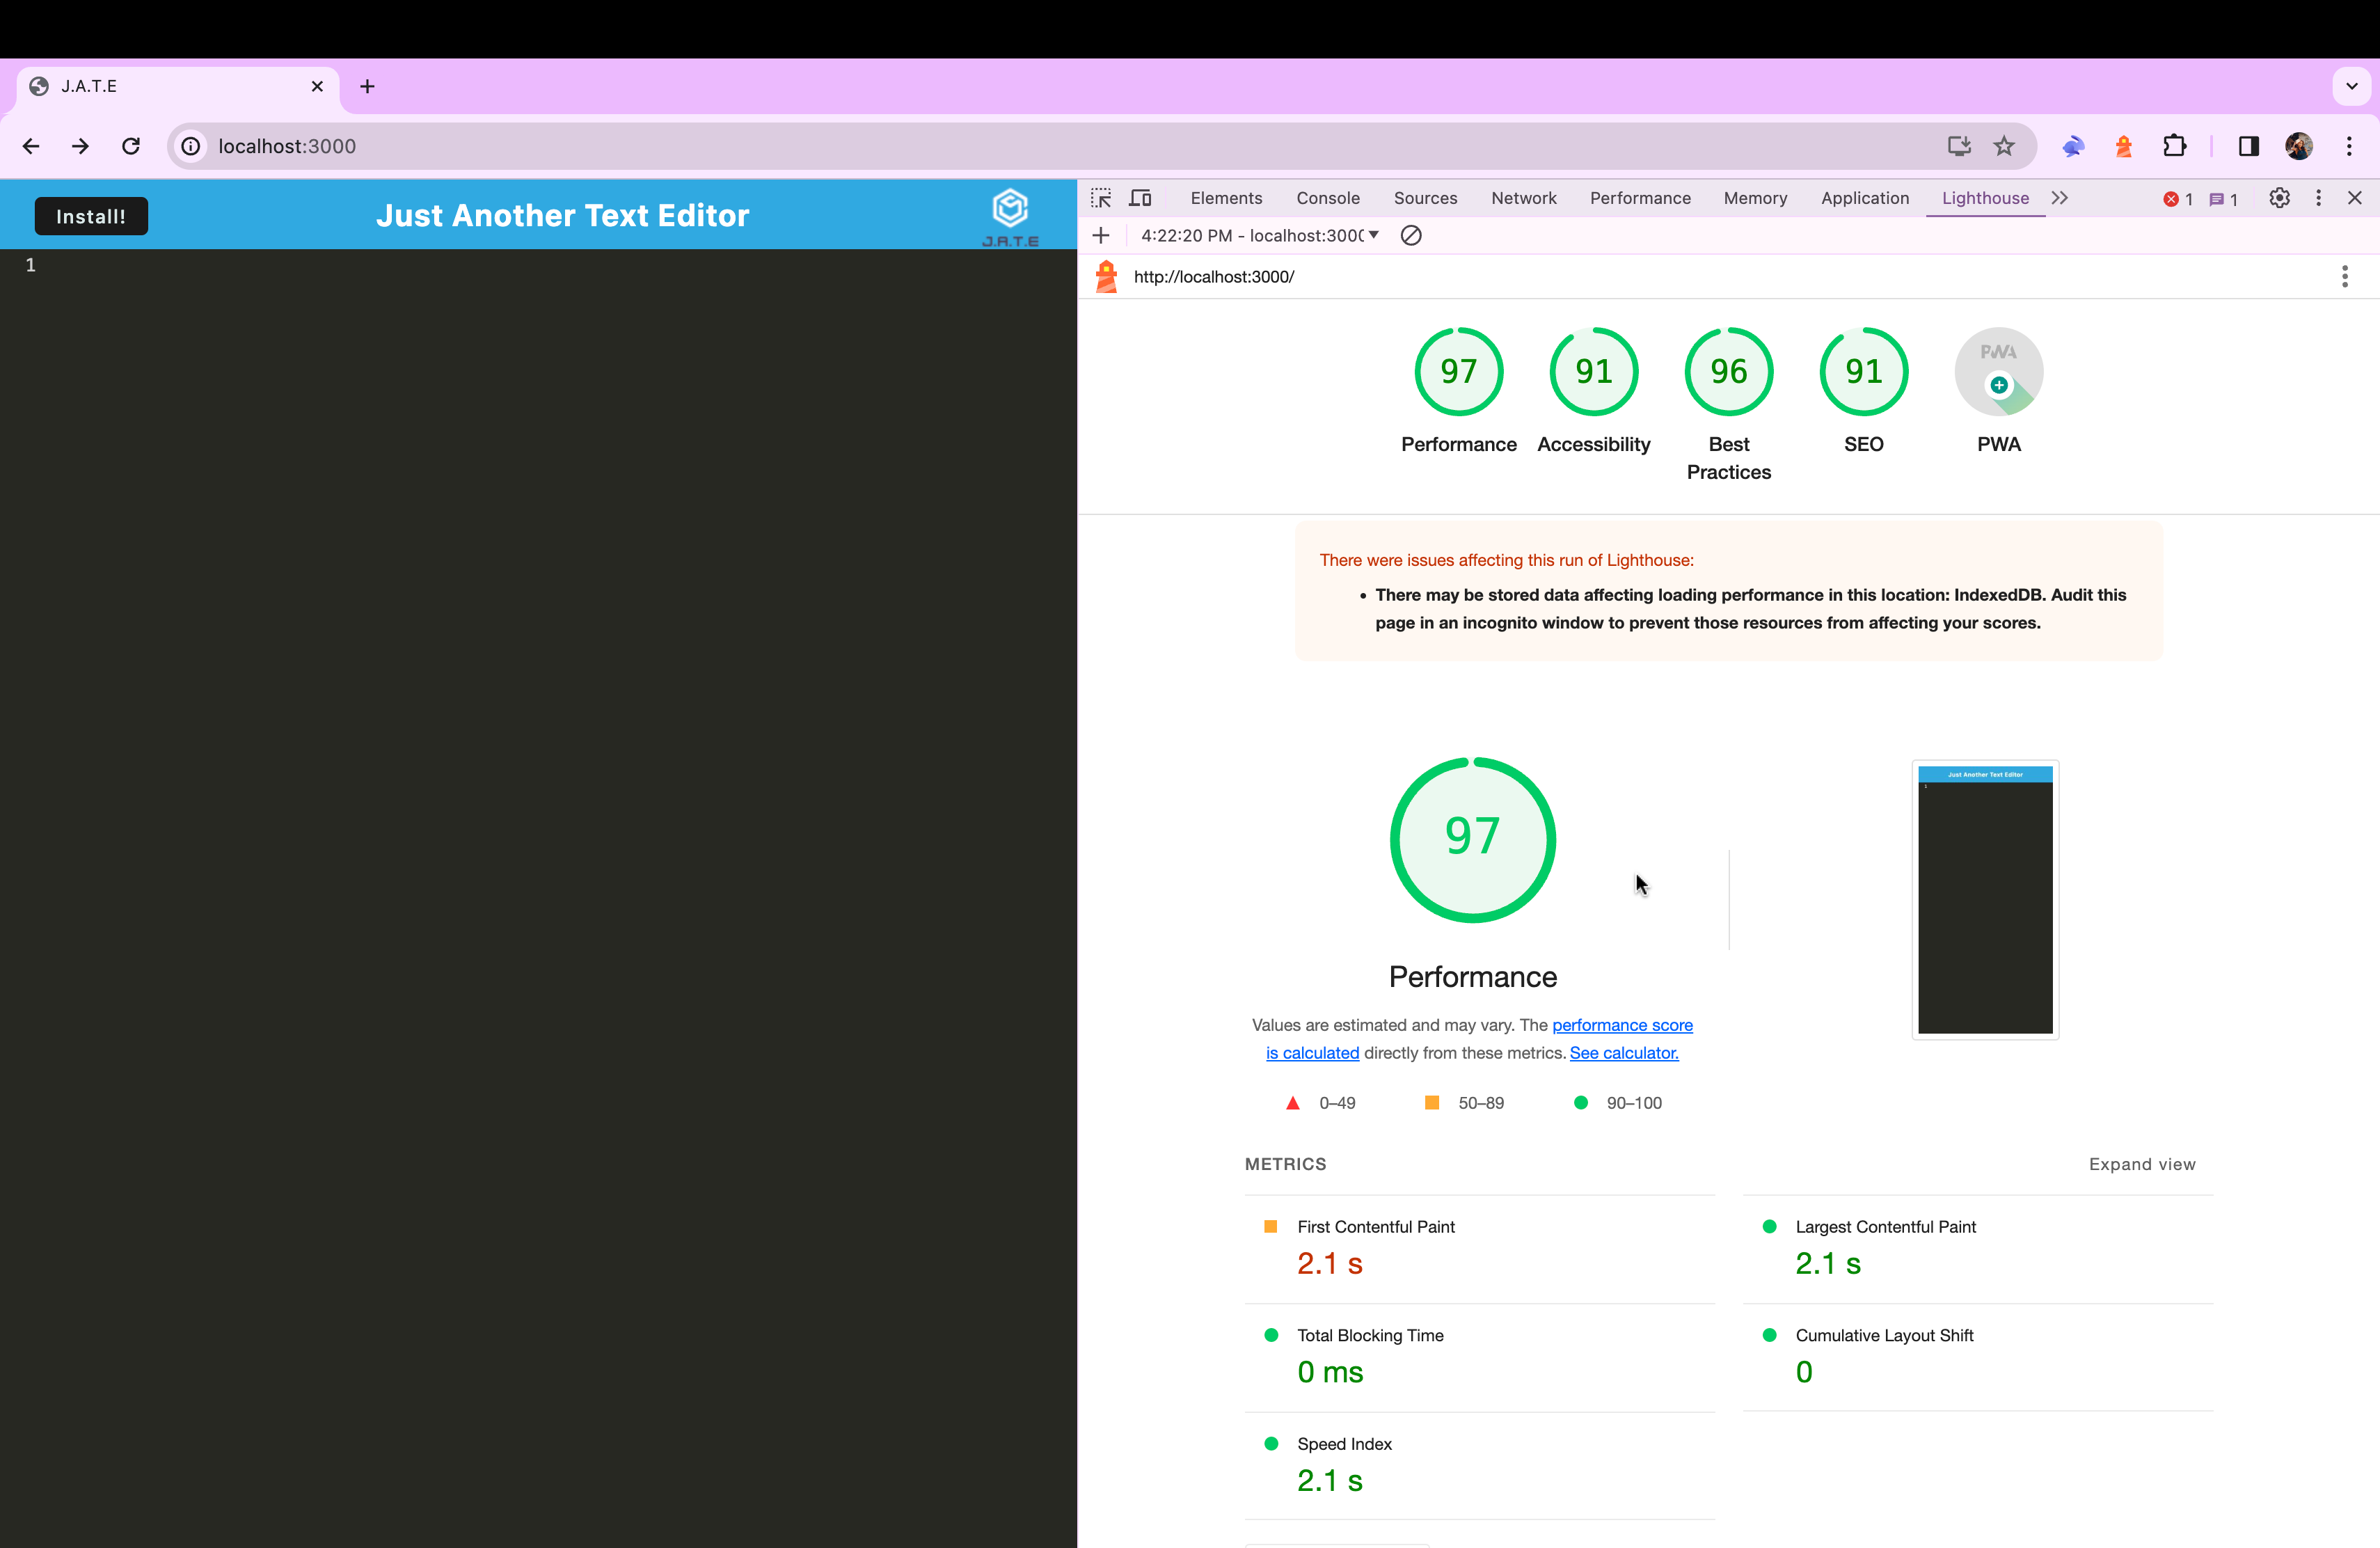2380x1548 pixels.
Task: Click the Performance 97 score gauge
Action: [1458, 372]
